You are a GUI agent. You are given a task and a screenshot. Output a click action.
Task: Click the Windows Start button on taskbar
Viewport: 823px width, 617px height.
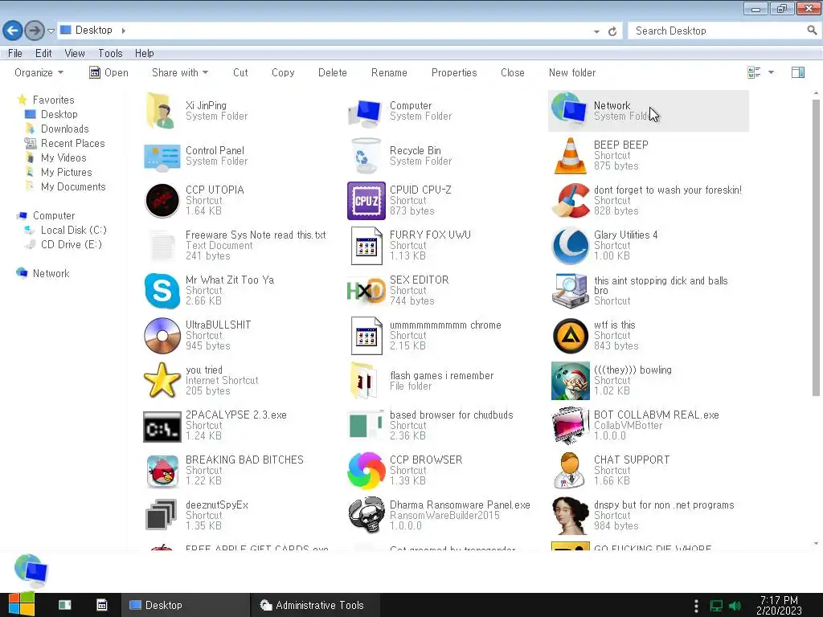point(21,604)
